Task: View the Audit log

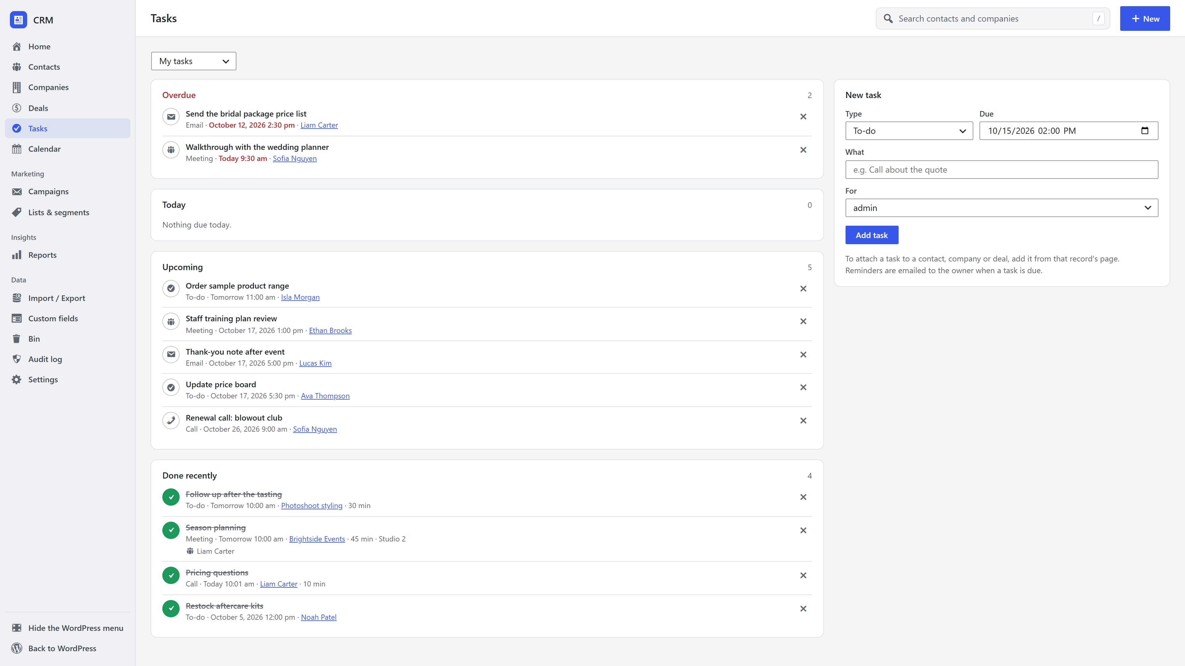Action: point(68,360)
